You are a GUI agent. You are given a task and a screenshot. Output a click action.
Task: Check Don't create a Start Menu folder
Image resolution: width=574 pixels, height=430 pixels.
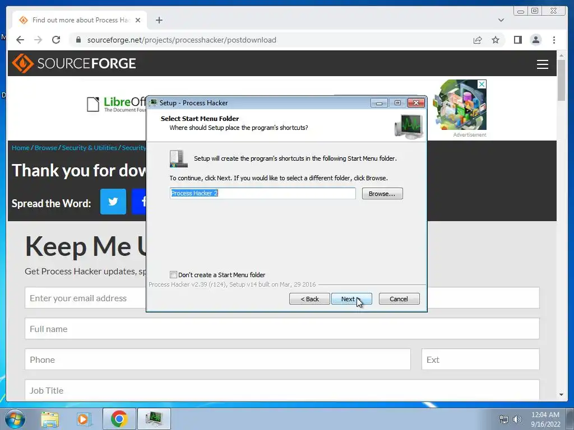174,274
